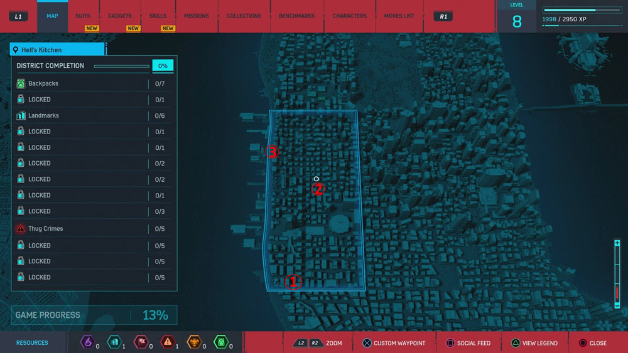This screenshot has width=628, height=353.
Task: Set a CUSTOM WAYPOINT
Action: point(399,343)
